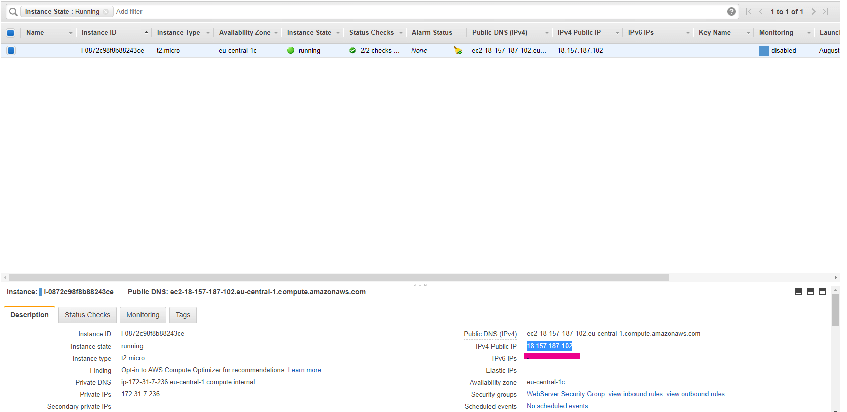Open IPv6 IPs column dropdown
Image resolution: width=847 pixels, height=412 pixels.
[688, 33]
